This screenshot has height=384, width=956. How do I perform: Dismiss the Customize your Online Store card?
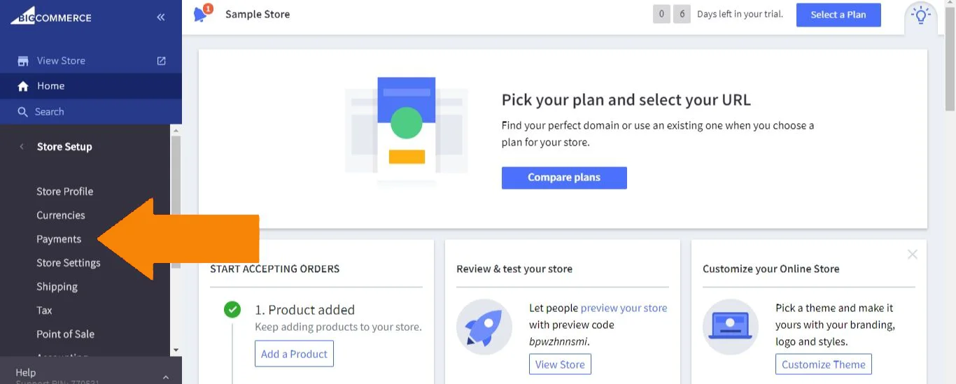click(x=912, y=255)
